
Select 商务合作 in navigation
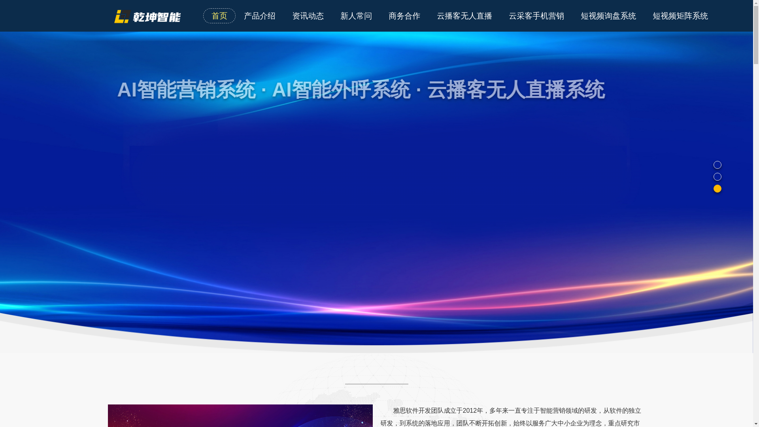[x=404, y=16]
